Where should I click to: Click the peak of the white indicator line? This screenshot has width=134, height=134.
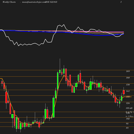tap(64, 24)
